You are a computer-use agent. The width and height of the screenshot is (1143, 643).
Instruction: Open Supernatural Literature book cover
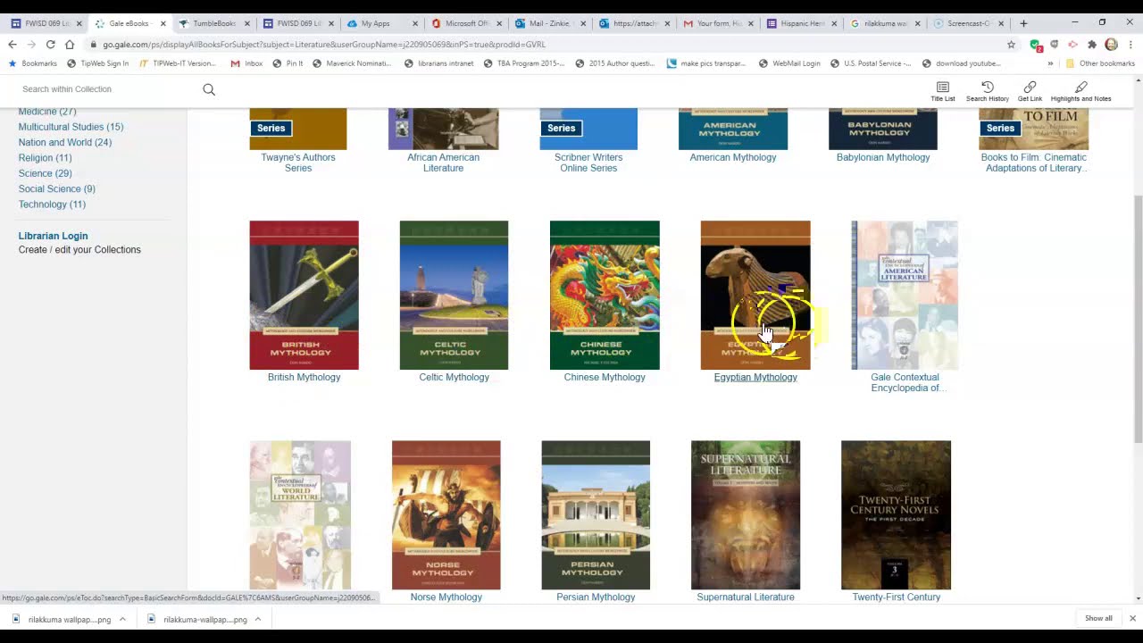[746, 514]
